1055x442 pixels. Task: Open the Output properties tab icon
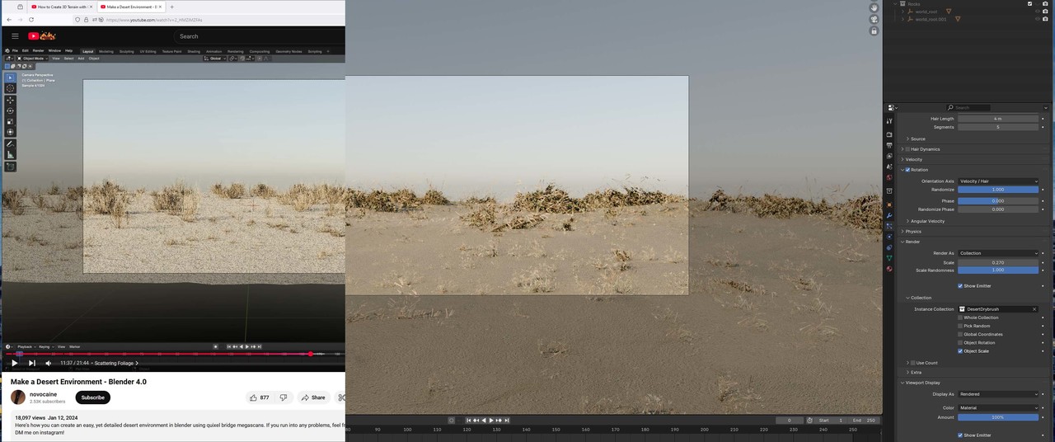pyautogui.click(x=889, y=144)
